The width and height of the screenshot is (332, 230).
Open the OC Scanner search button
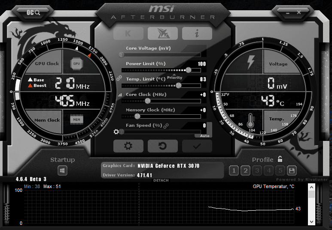33,13
